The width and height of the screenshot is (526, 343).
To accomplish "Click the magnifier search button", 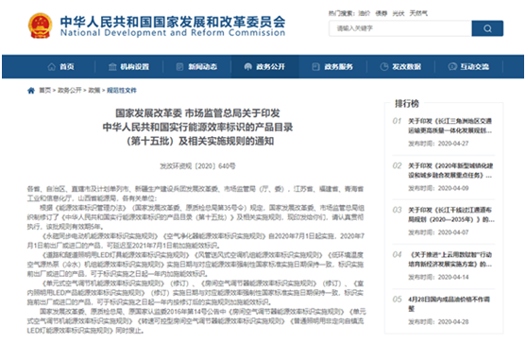I will (487, 28).
